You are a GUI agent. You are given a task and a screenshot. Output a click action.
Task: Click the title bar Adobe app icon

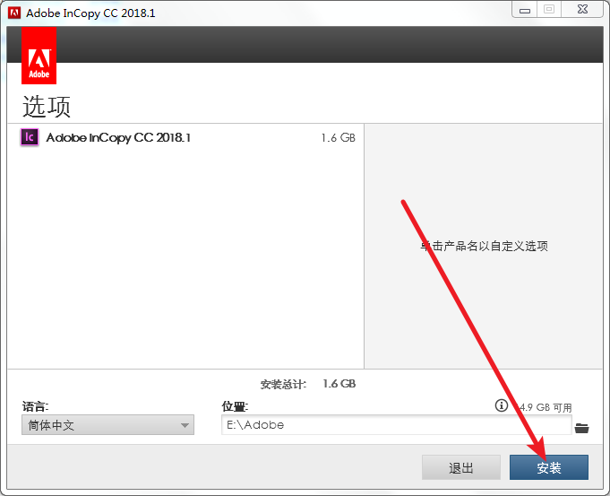click(x=14, y=13)
